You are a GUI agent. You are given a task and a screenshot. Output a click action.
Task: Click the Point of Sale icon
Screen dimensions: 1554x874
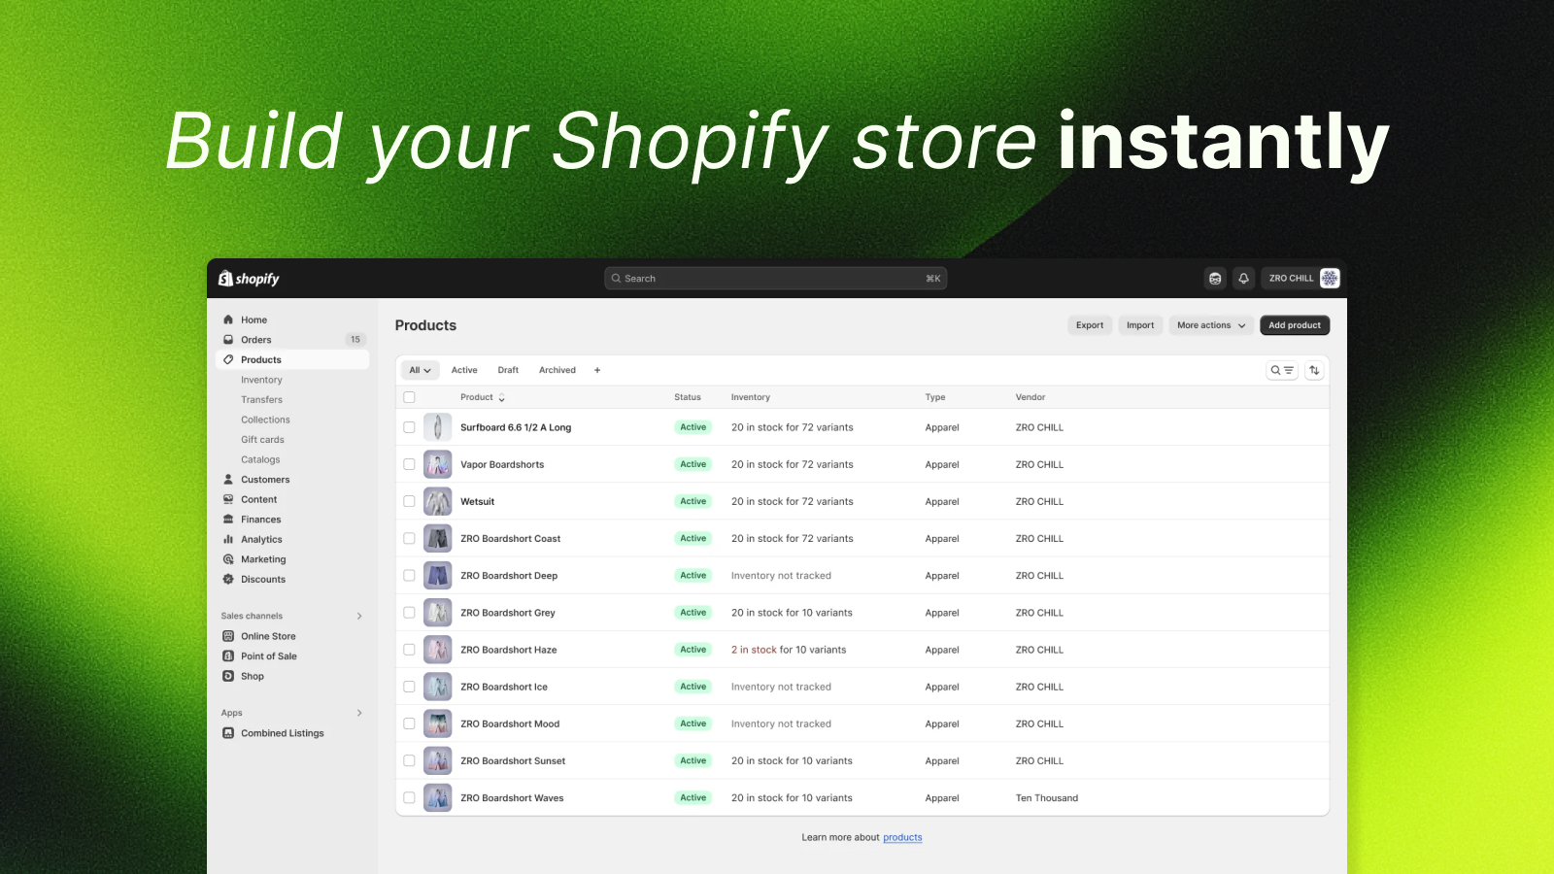pos(228,656)
